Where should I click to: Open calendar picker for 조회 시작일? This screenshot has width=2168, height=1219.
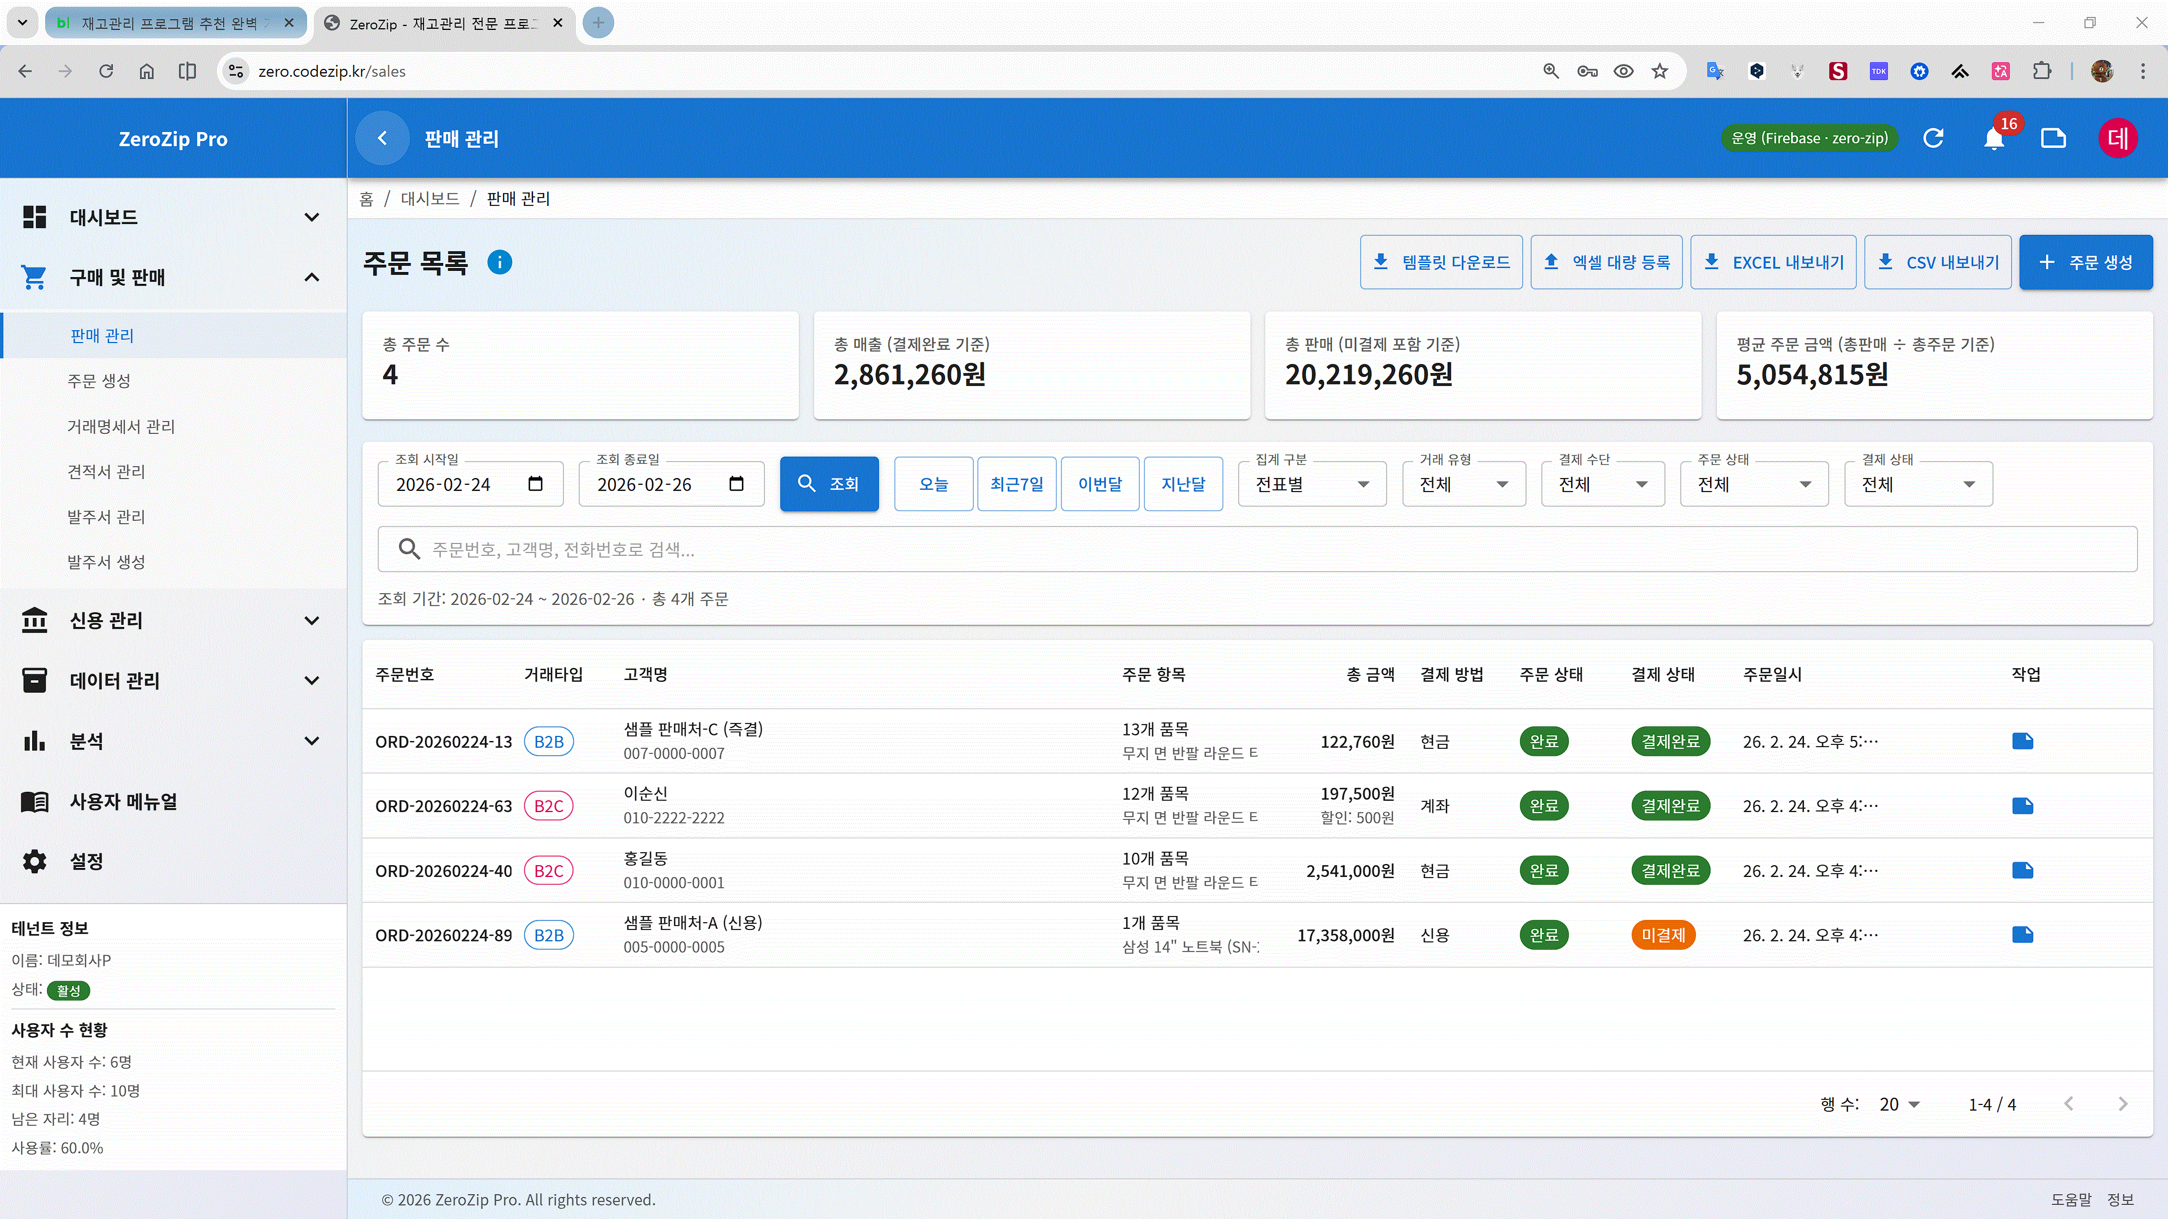click(x=535, y=484)
